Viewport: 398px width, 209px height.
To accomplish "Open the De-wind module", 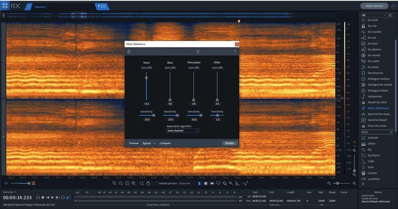I will coord(373,67).
